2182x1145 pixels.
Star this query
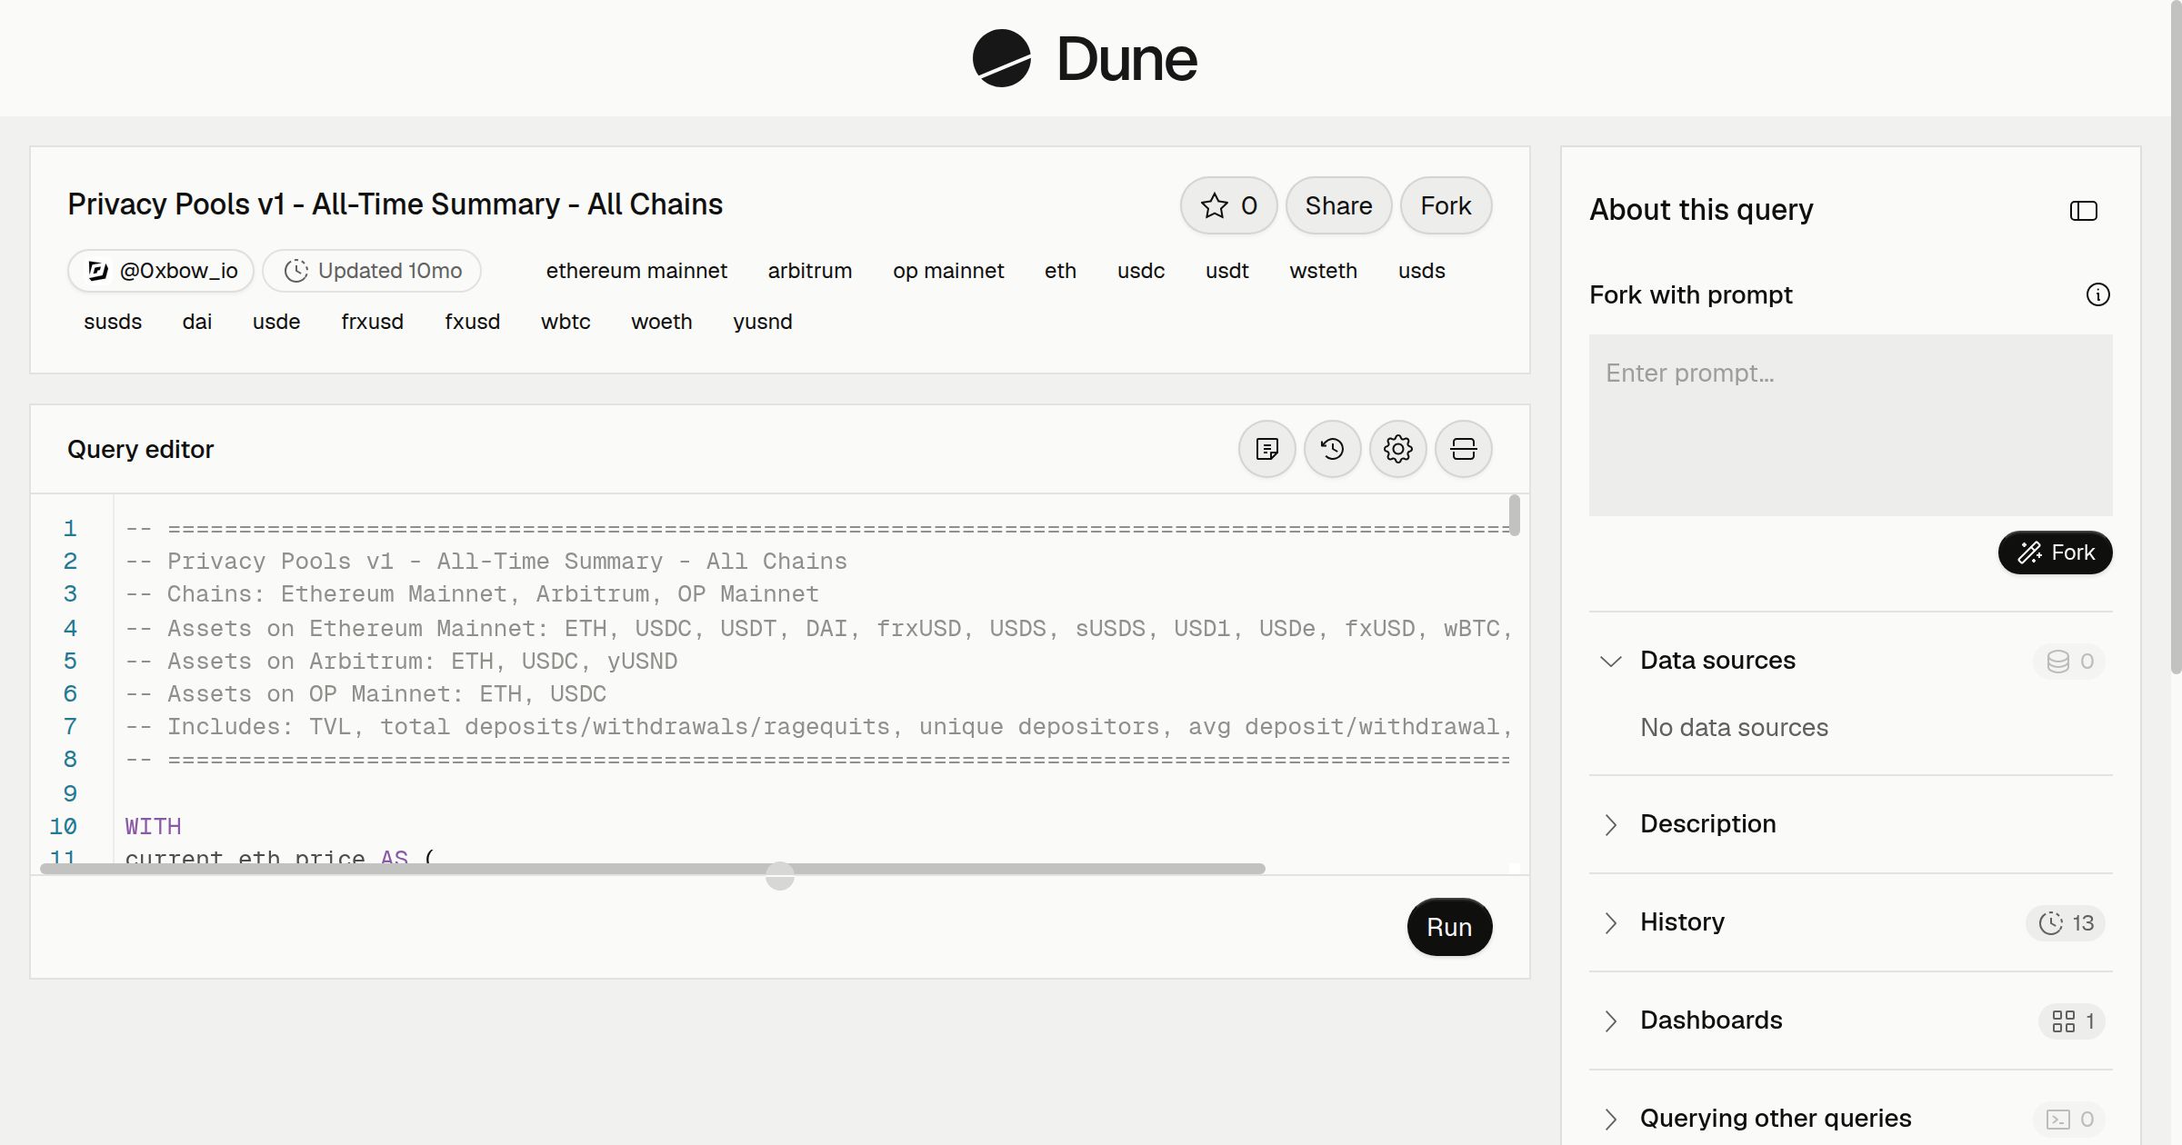tap(1228, 205)
